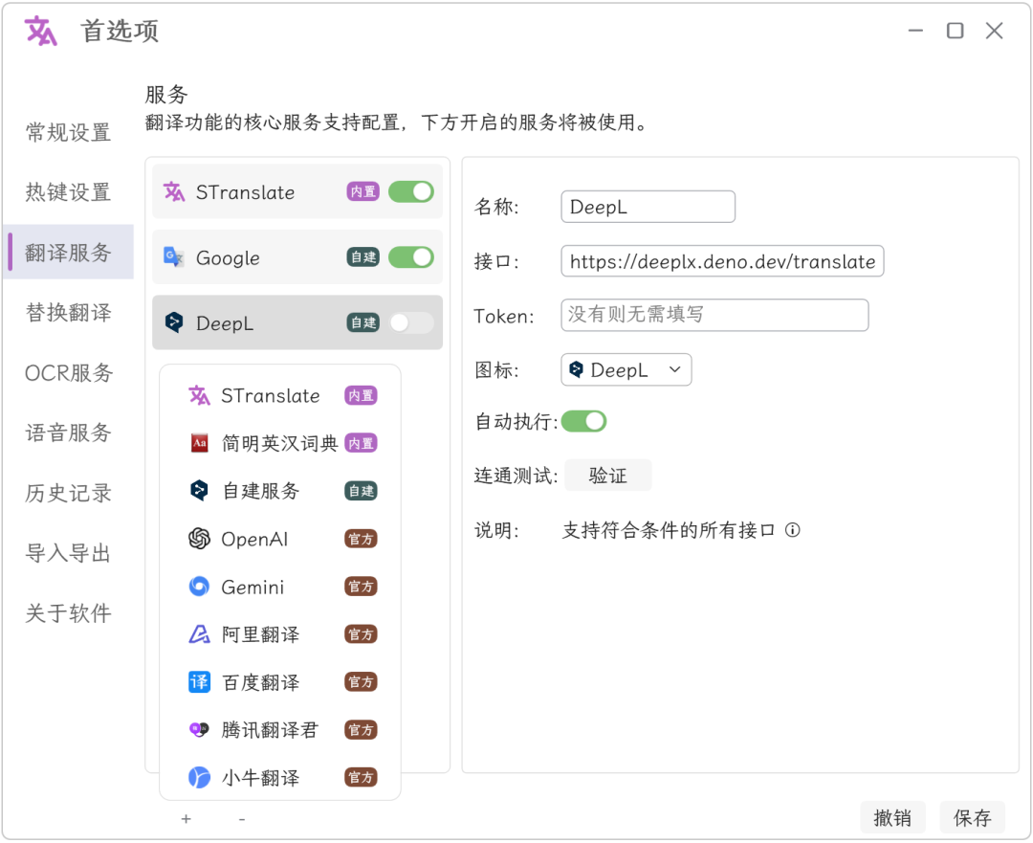The width and height of the screenshot is (1033, 843).
Task: Click the 自建 badge on the DeepL row
Action: [x=363, y=322]
